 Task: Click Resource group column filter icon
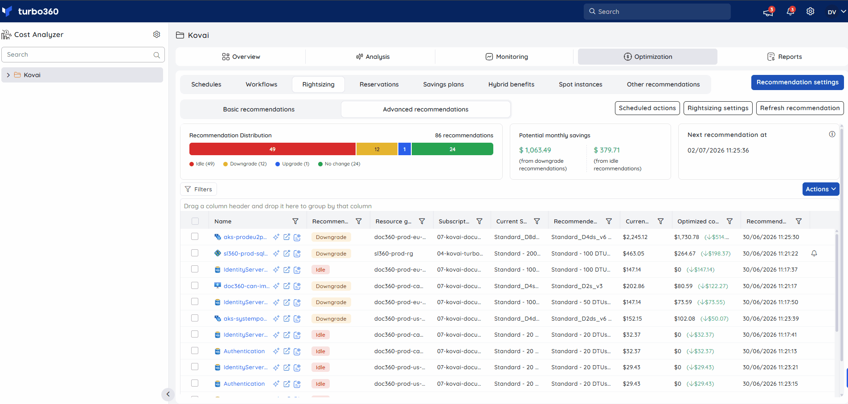[x=422, y=221]
